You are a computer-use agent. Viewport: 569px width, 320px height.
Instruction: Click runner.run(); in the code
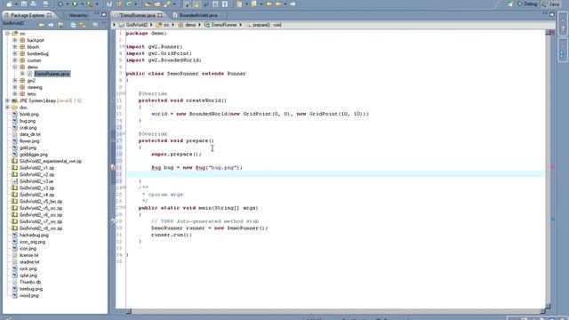[x=172, y=235]
